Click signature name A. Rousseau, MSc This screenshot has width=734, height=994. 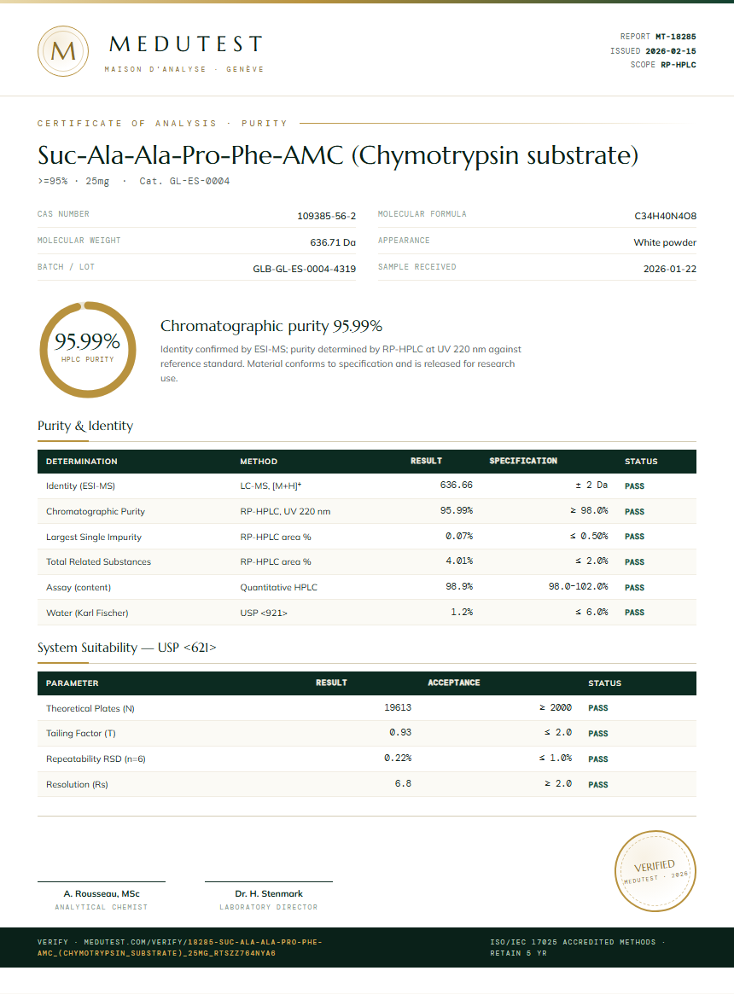tap(102, 894)
